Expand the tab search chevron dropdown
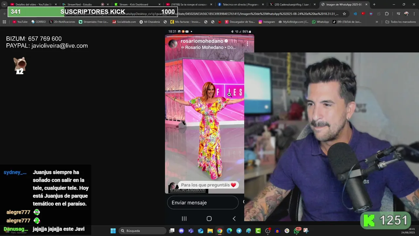Viewport: 419px width, 236px height. [x=4, y=5]
